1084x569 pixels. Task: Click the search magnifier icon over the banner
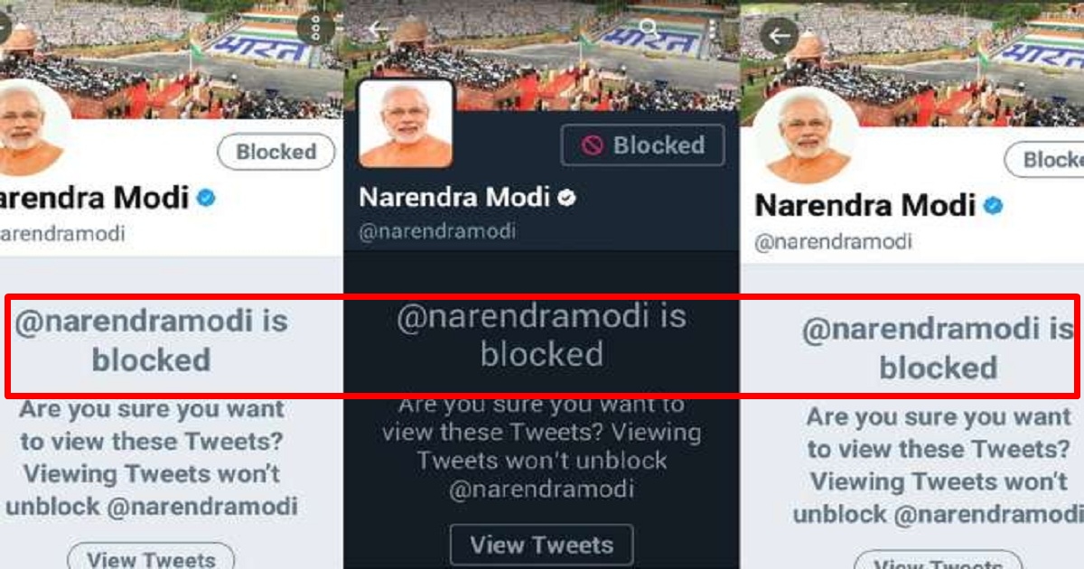pyautogui.click(x=649, y=27)
